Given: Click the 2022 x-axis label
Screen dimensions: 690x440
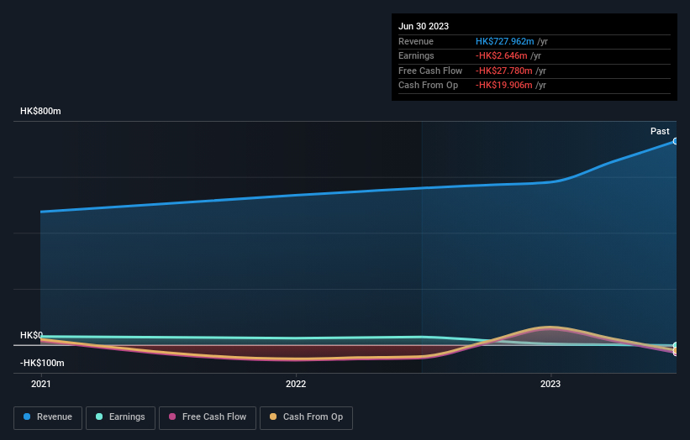Looking at the screenshot, I should [x=296, y=385].
